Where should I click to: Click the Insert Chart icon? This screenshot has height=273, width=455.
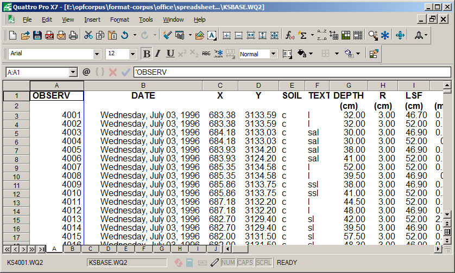click(x=180, y=35)
